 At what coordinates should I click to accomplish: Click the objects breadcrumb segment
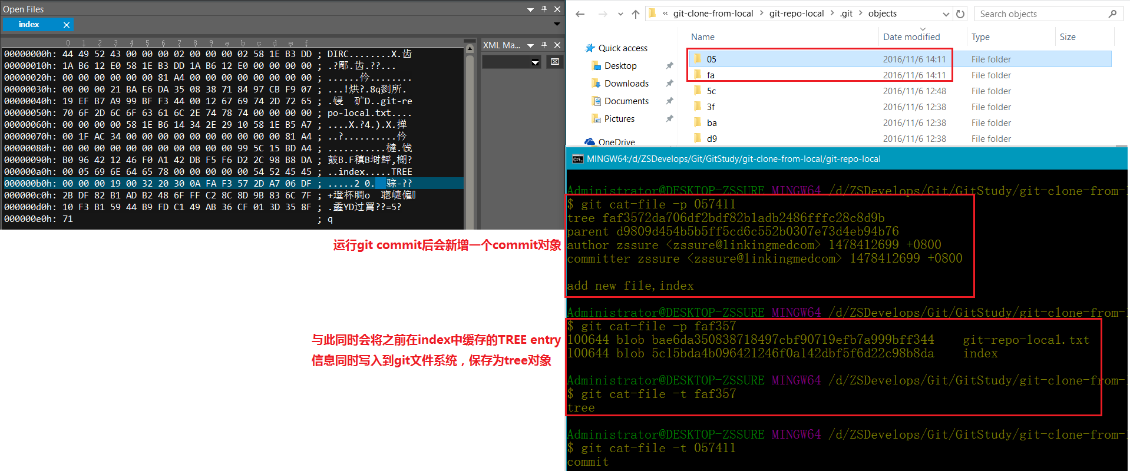(x=883, y=14)
